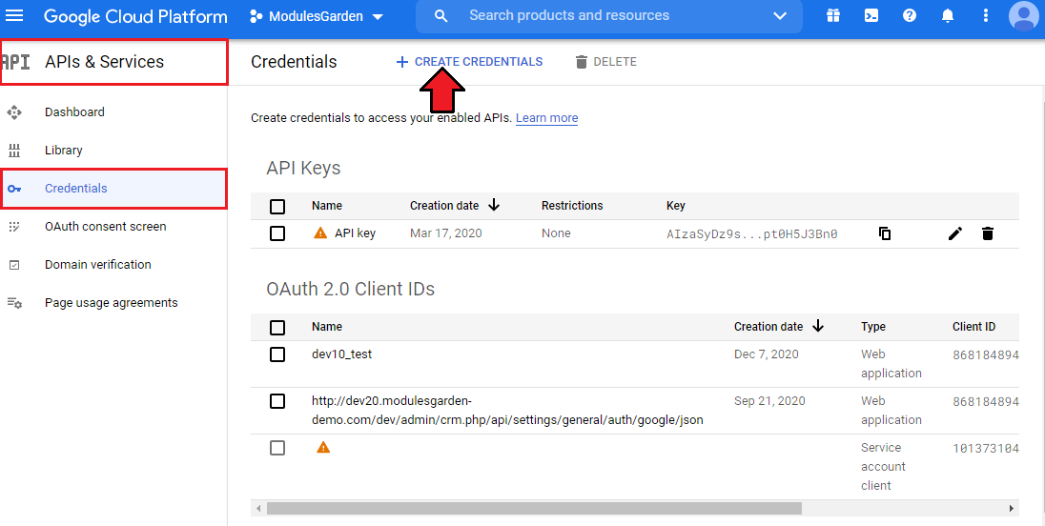
Task: Click warning icon in service account row
Action: [x=323, y=448]
